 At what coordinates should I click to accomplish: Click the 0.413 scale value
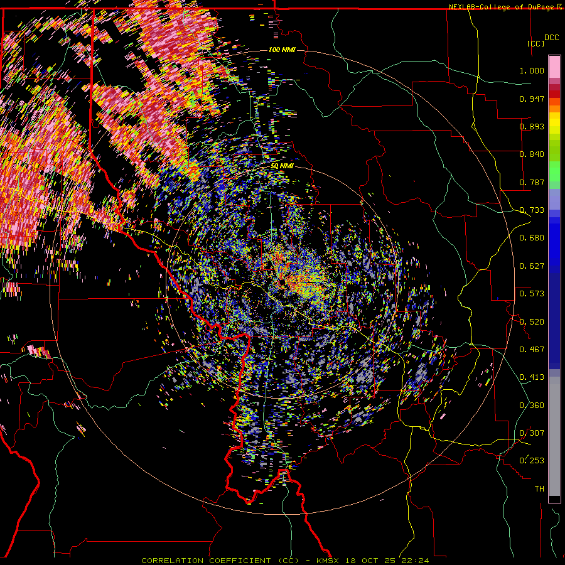pos(532,377)
